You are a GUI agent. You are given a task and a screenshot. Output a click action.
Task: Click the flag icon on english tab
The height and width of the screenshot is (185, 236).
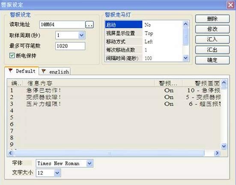(x=44, y=71)
